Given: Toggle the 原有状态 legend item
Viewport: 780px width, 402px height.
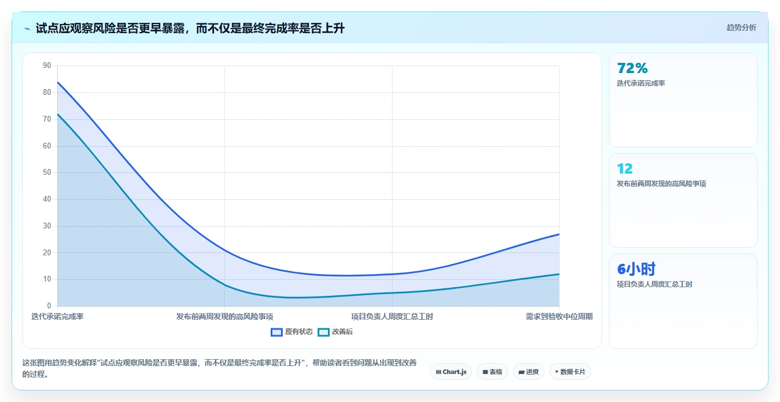Looking at the screenshot, I should coord(292,332).
